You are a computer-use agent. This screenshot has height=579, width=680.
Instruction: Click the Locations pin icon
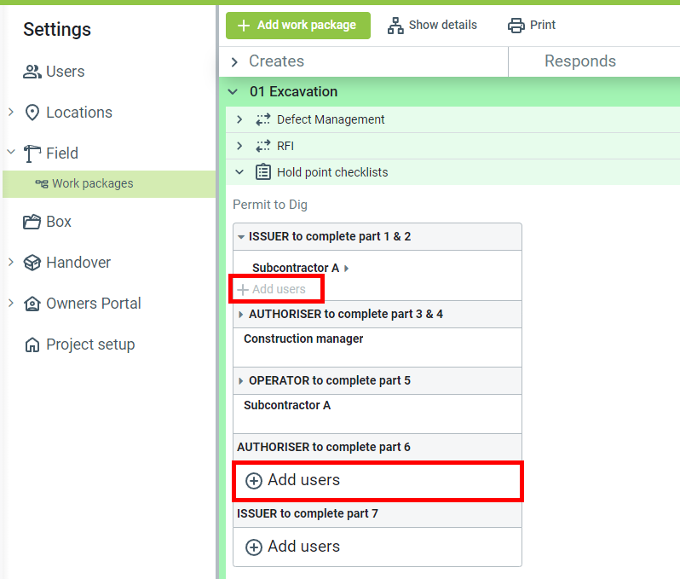point(32,113)
